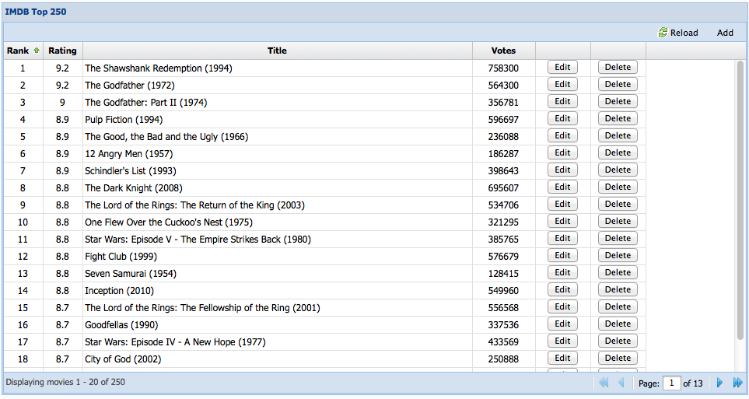Image resolution: width=749 pixels, height=399 pixels.
Task: Sort by the Votes column header
Action: 503,51
